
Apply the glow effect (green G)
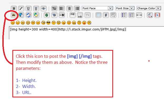click(47, 15)
